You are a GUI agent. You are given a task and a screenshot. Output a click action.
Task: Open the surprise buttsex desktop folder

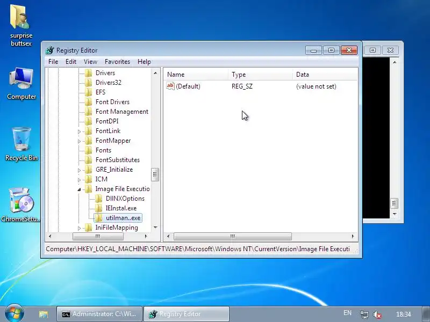[20, 25]
